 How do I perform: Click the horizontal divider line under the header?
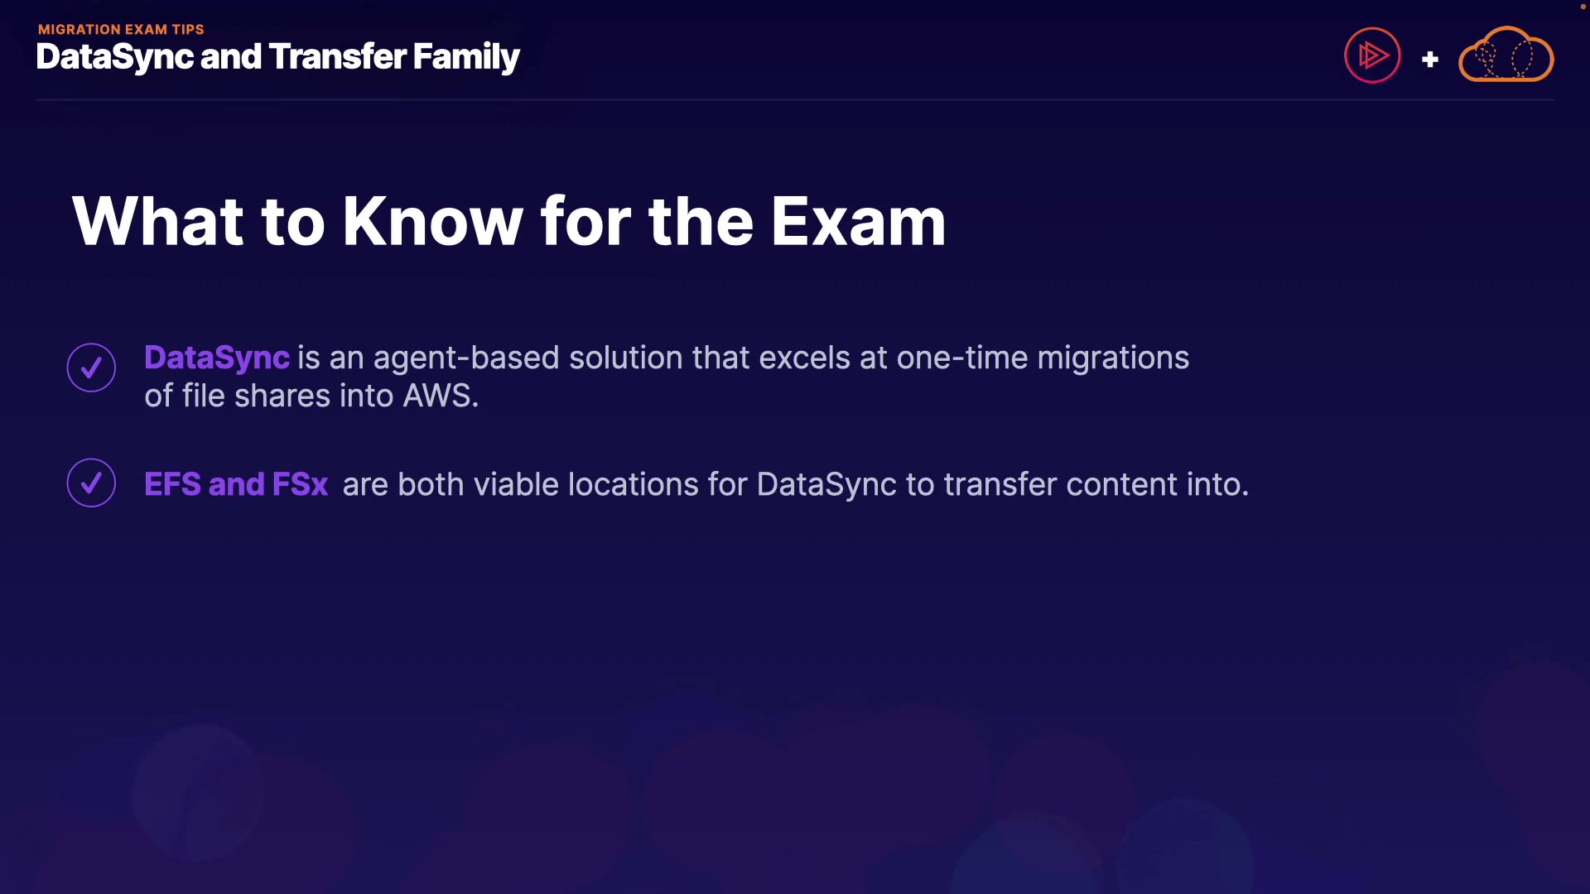[x=795, y=99]
